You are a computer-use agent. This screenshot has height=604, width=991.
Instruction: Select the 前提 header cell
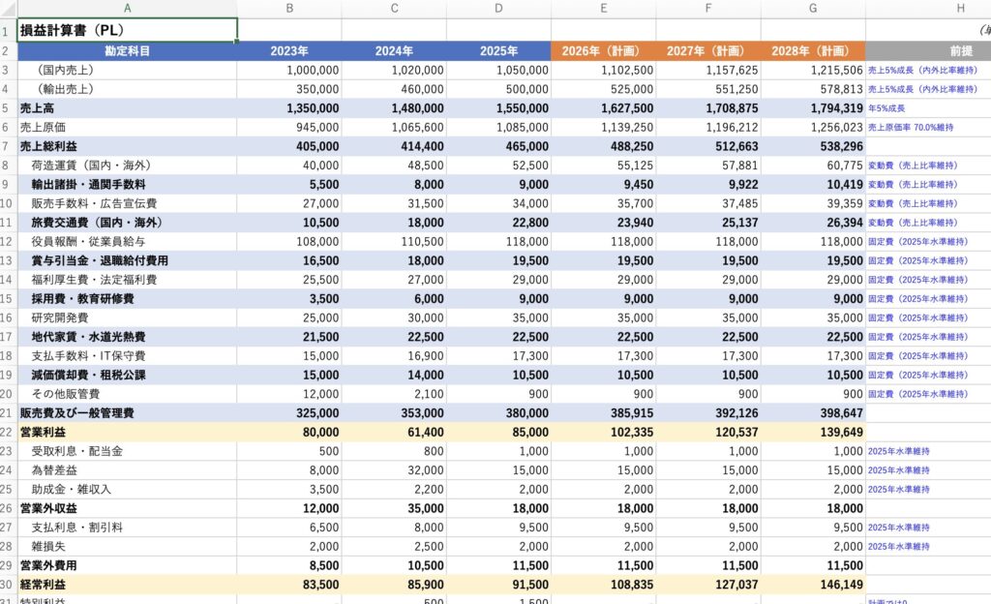click(x=959, y=50)
